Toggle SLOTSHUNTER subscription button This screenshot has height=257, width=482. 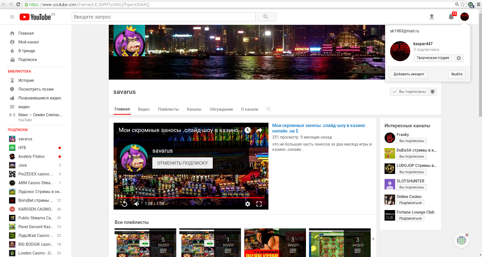412,187
